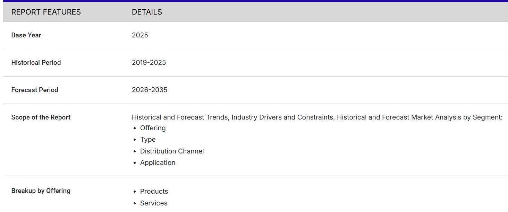Click the 2026-2035 forecast period value
Viewport: 508px width, 212px height.
coord(150,90)
